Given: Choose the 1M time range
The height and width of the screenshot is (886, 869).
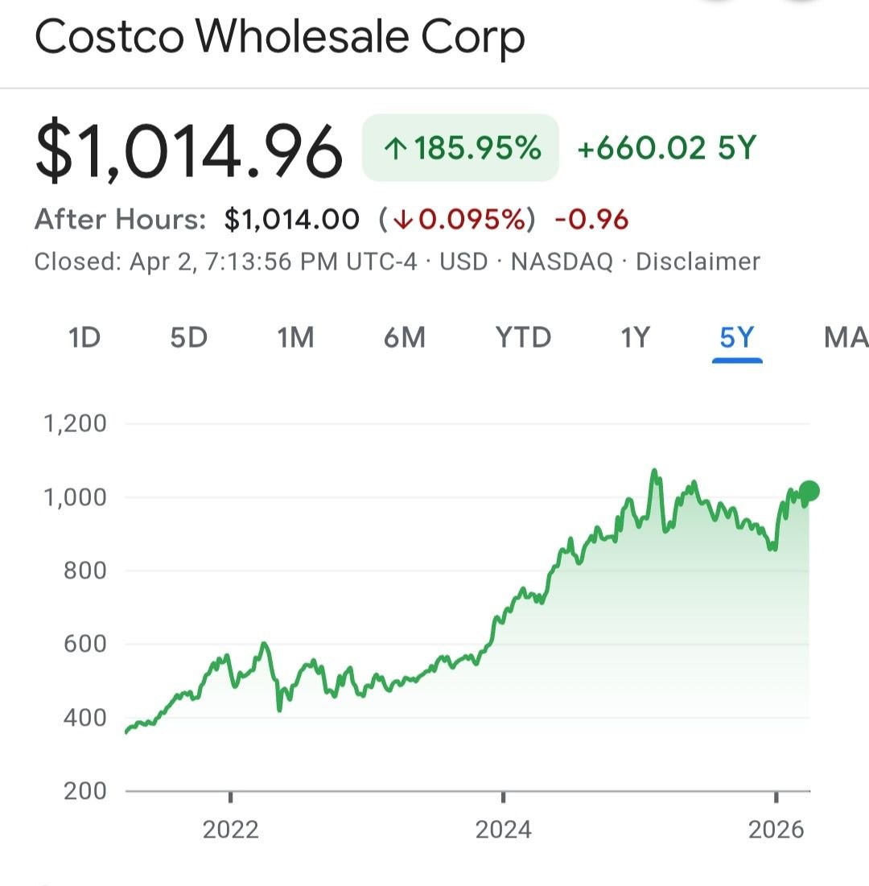Looking at the screenshot, I should pos(295,338).
